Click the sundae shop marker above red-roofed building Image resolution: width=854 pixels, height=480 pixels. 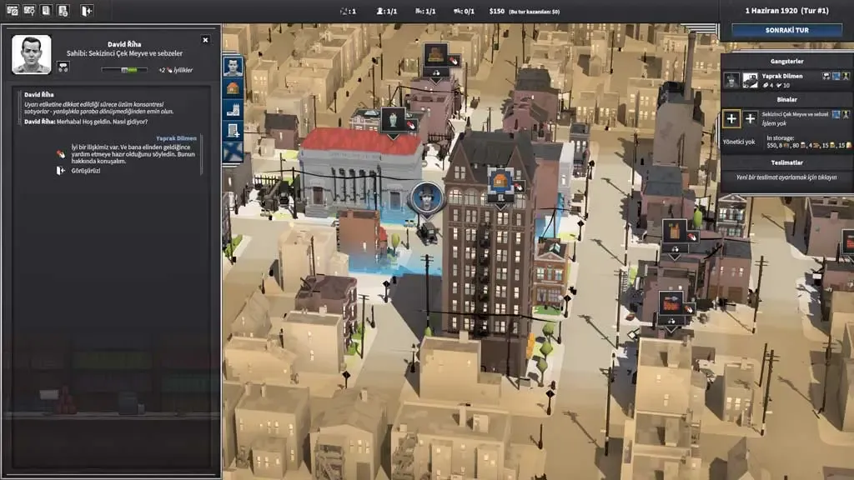(x=393, y=120)
